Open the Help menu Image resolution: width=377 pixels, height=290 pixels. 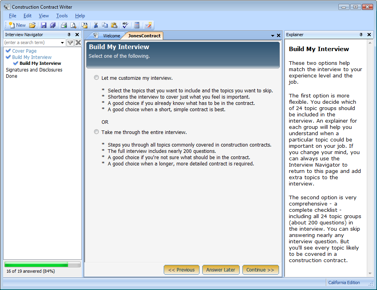click(x=80, y=16)
